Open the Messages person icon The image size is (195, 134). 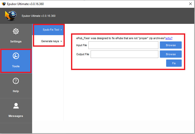tap(16, 106)
